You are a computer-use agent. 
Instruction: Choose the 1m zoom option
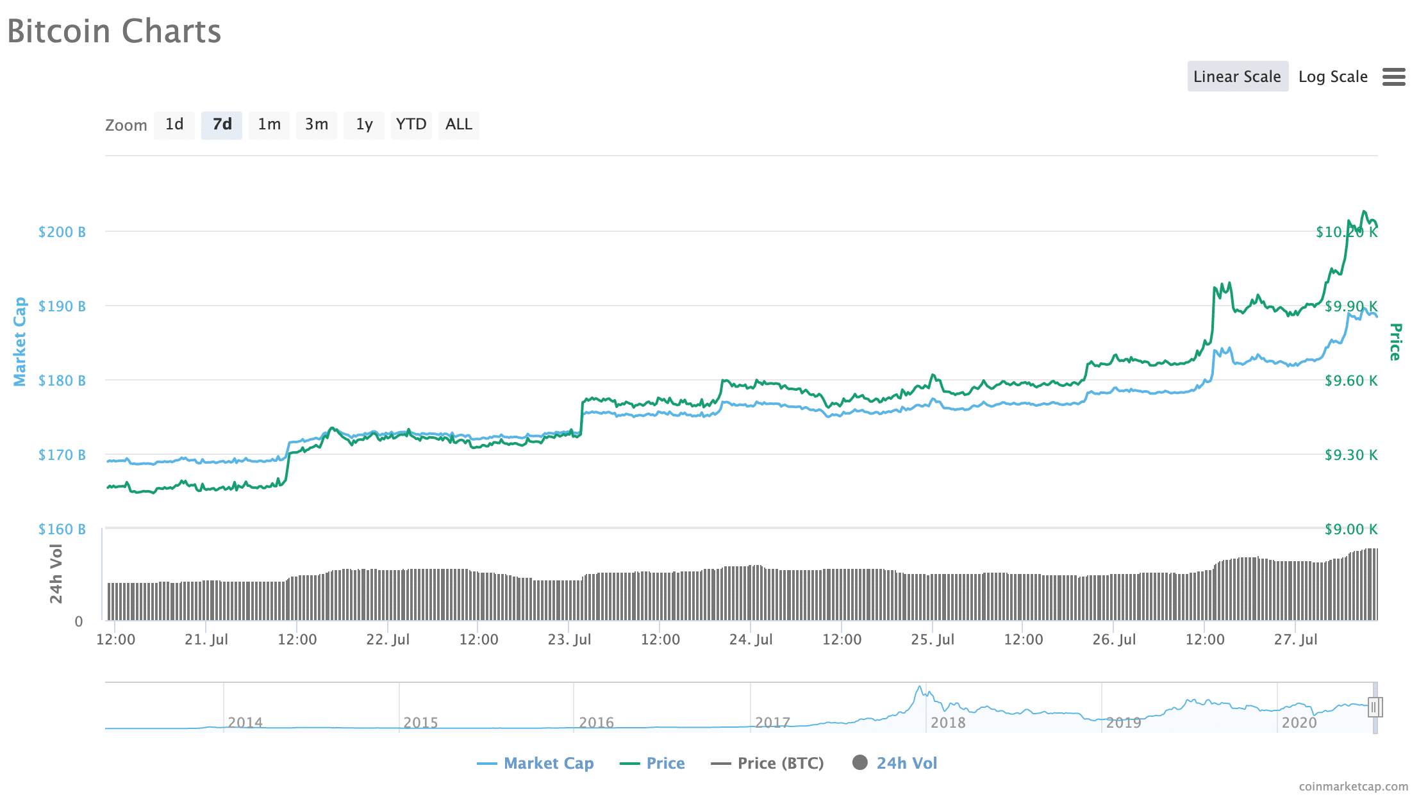click(269, 124)
